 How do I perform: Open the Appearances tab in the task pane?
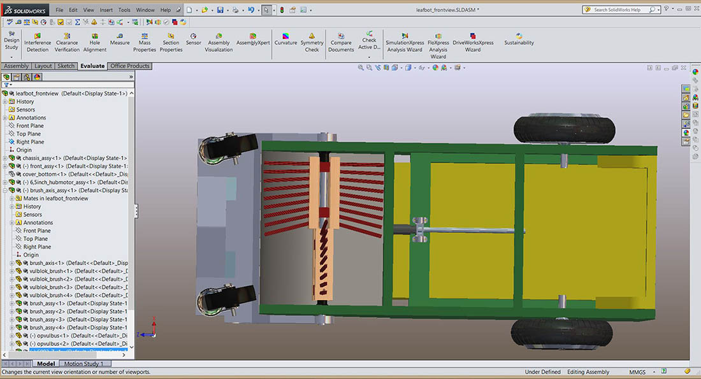[x=686, y=132]
